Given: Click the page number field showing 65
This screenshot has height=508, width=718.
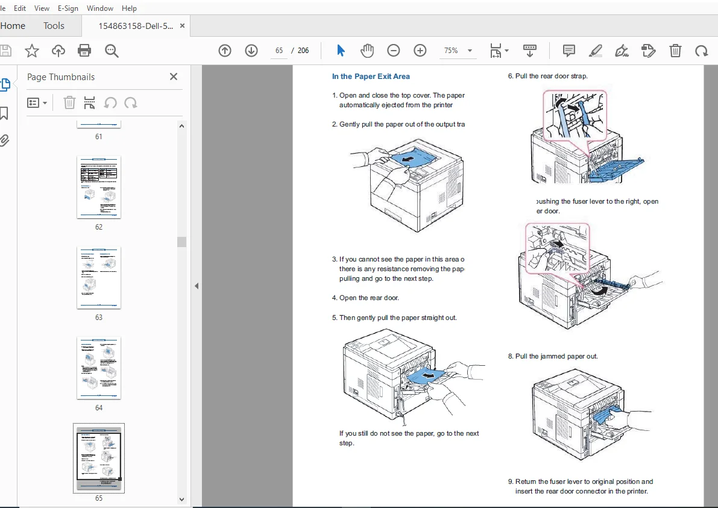Looking at the screenshot, I should click(x=279, y=51).
